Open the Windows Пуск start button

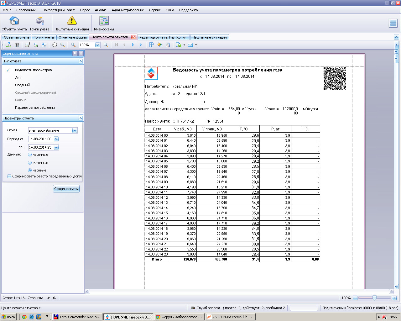(8, 317)
